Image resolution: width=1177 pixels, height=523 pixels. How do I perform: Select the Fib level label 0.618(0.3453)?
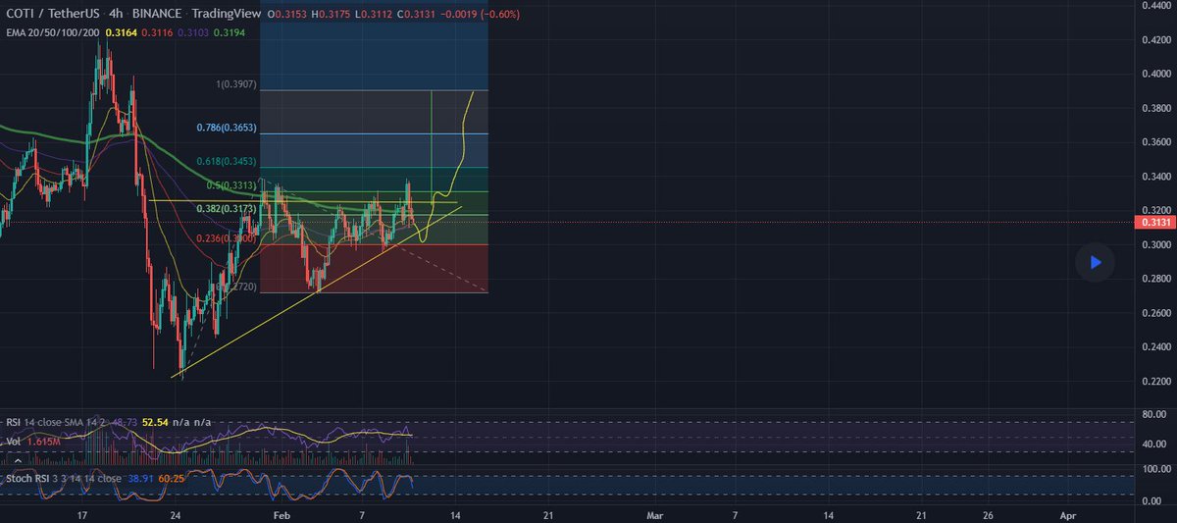pyautogui.click(x=229, y=160)
